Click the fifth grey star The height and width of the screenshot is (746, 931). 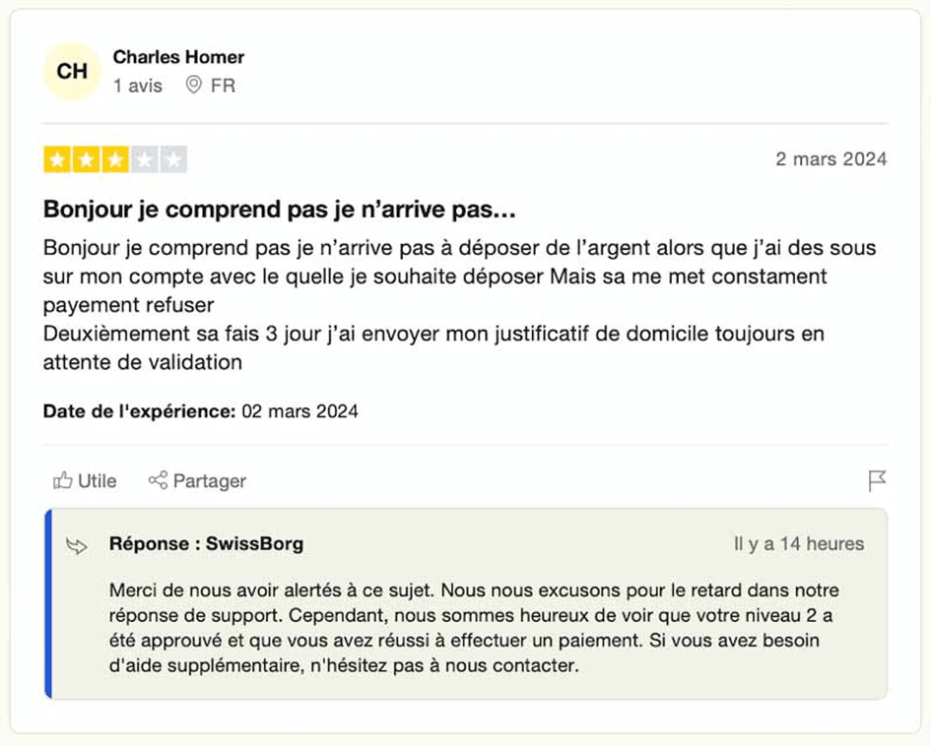(x=173, y=159)
